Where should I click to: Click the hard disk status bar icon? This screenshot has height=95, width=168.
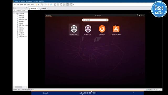pos(147,90)
